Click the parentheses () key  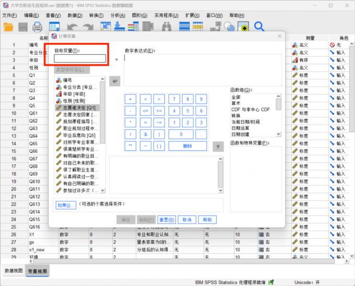[159, 146]
